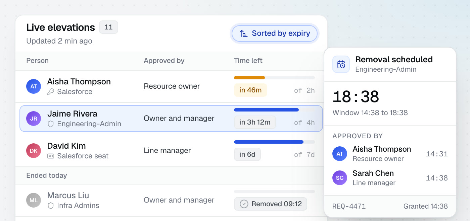Click the Resource owner cell for Aisha Thompson

point(172,86)
